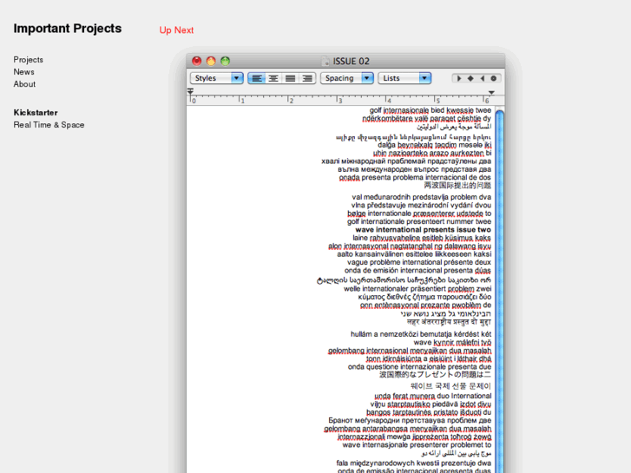Set align right text alignment
Viewport: 631px width, 473px height.
(306, 78)
